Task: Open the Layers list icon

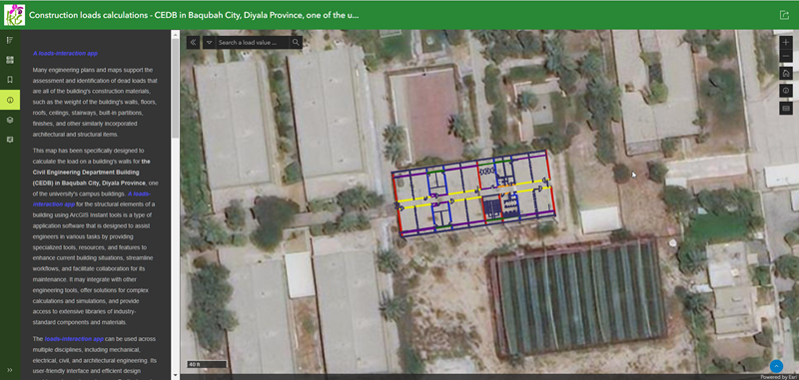Action: [10, 120]
